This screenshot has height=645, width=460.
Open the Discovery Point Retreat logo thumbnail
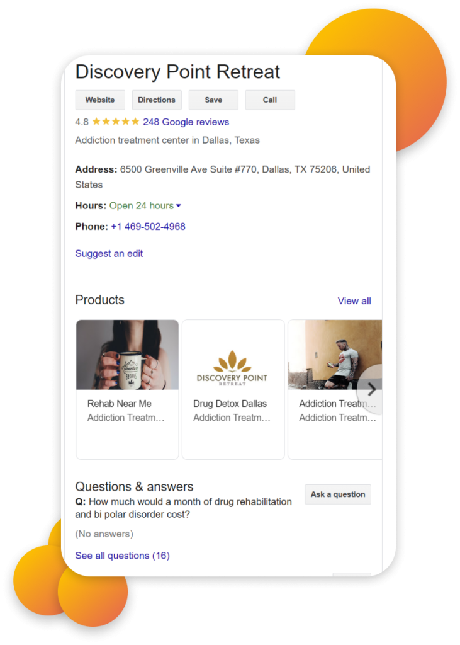point(233,355)
